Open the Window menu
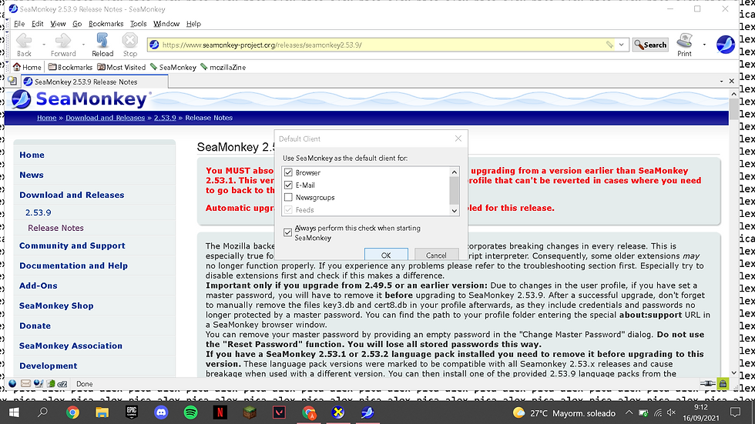The image size is (755, 424). click(x=166, y=24)
